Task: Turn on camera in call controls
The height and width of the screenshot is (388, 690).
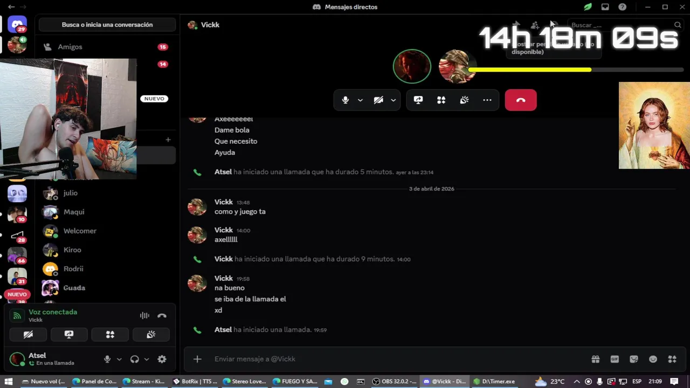Action: click(378, 100)
